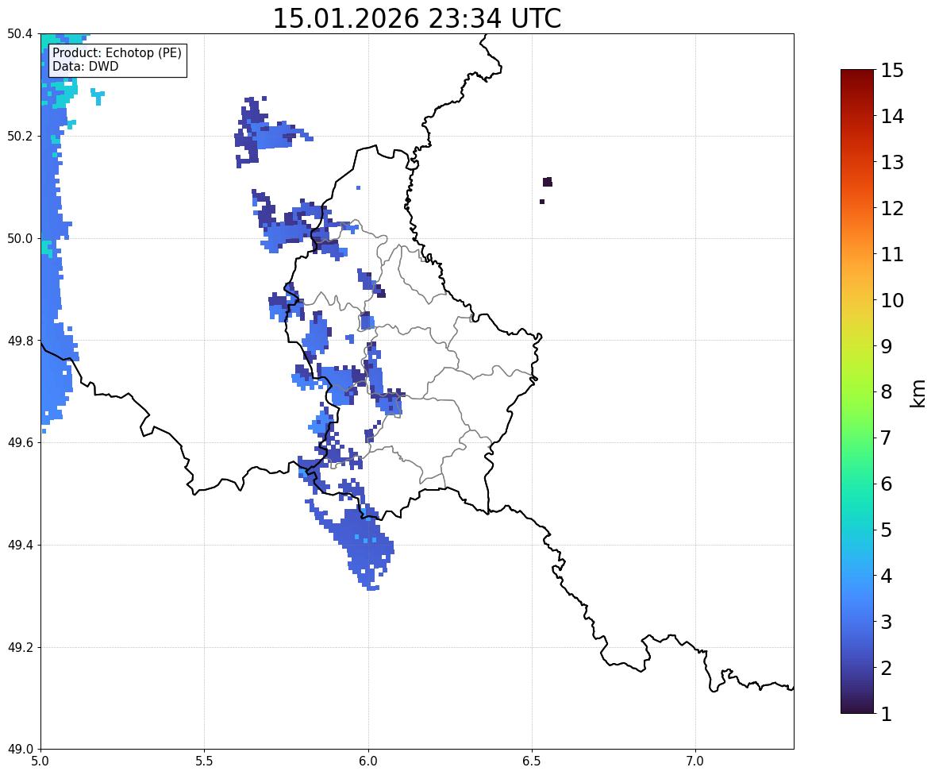
Task: Click latitude axis label 49.8
Action: (x=20, y=341)
